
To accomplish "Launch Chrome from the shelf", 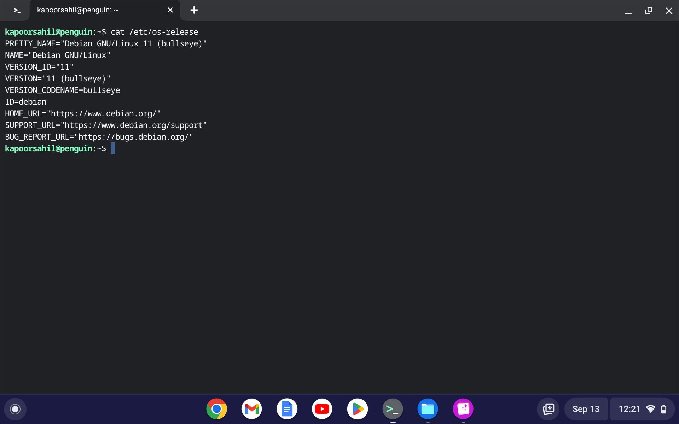I will click(216, 409).
